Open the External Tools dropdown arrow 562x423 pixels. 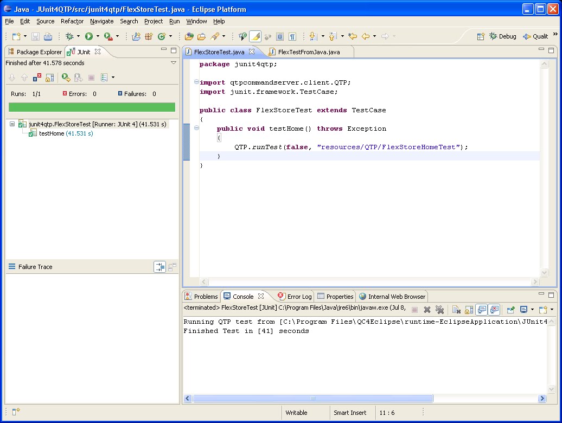pyautogui.click(x=117, y=36)
